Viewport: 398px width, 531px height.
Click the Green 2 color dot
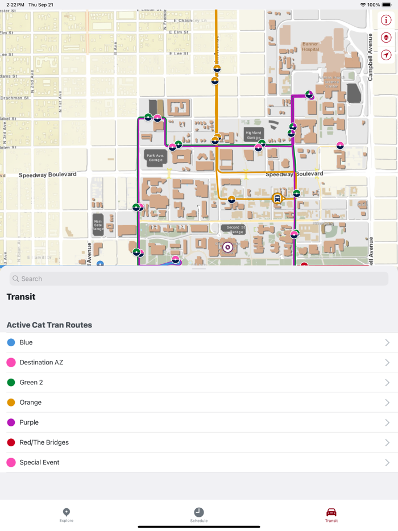pyautogui.click(x=11, y=383)
